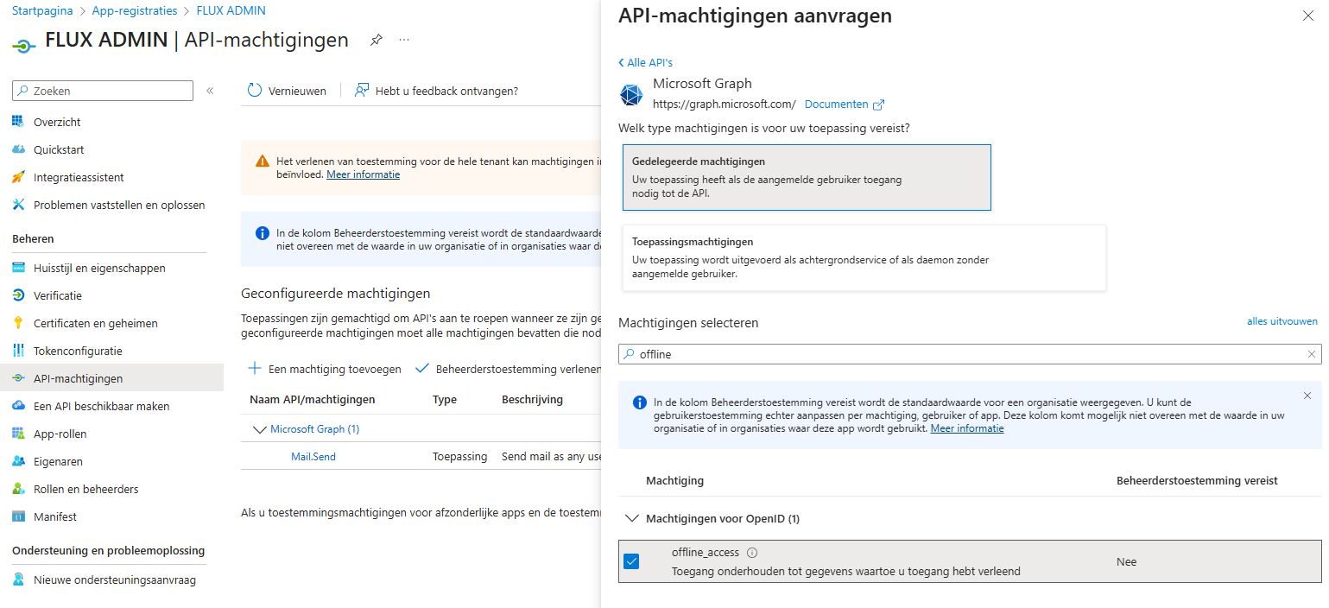The width and height of the screenshot is (1329, 608).
Task: Pin the FLUX ADMIN page
Action: click(376, 40)
